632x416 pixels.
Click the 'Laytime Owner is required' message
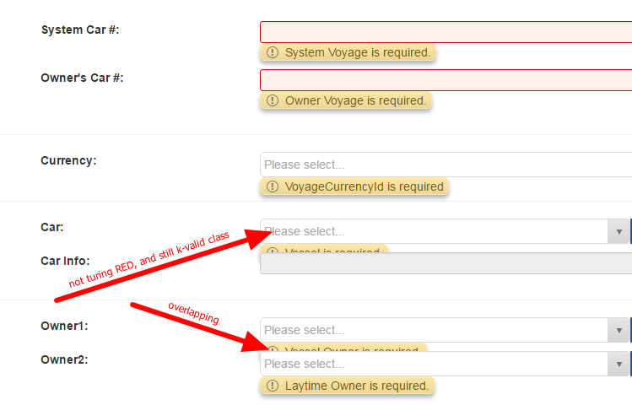(357, 386)
